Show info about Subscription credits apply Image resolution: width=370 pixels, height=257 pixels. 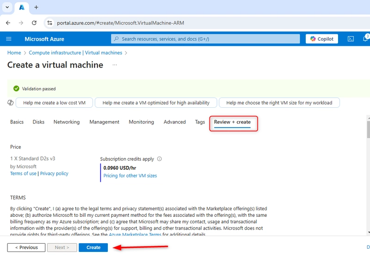coord(160,159)
